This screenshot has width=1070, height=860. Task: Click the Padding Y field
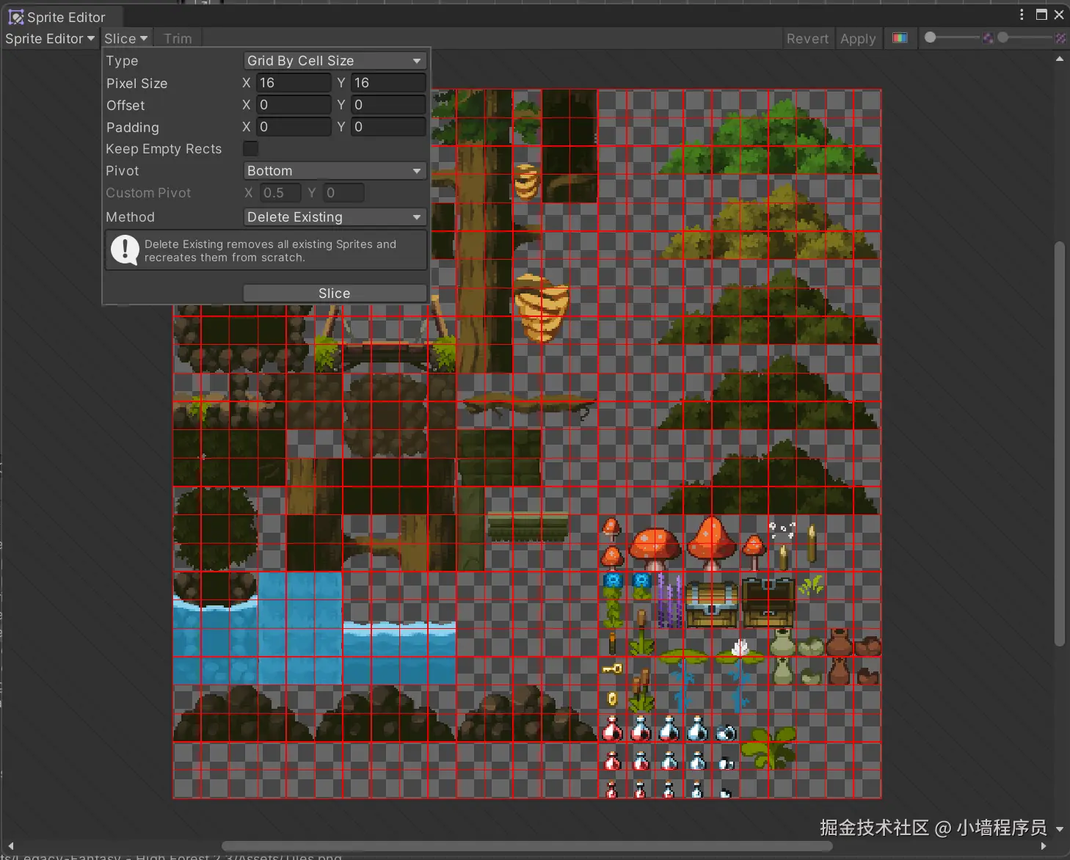(x=388, y=127)
